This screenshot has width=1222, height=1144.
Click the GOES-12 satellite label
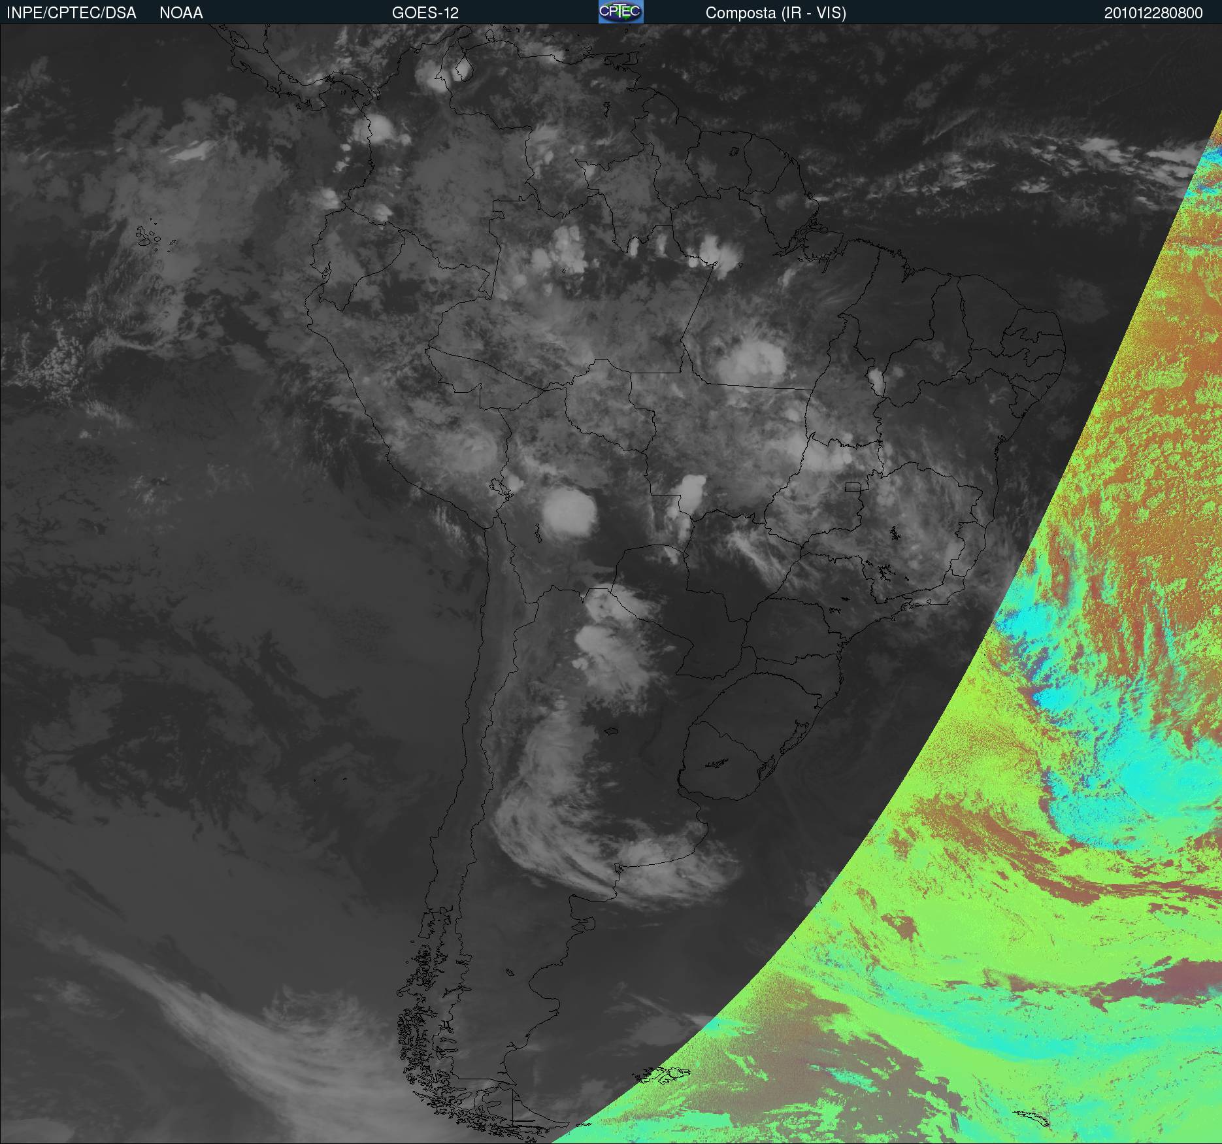[425, 13]
